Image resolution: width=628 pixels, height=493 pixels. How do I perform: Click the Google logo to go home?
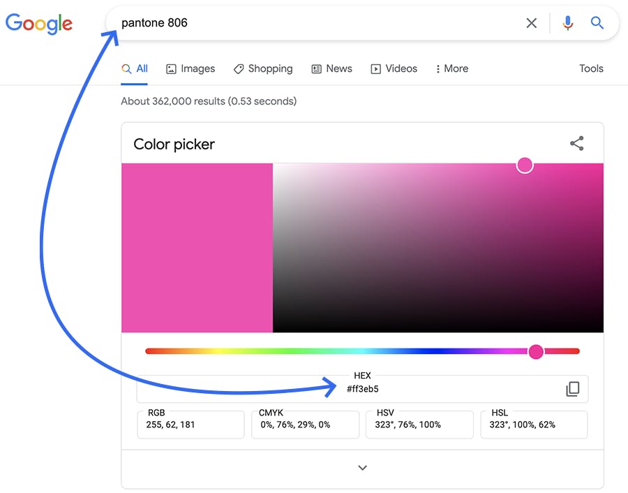coord(38,23)
